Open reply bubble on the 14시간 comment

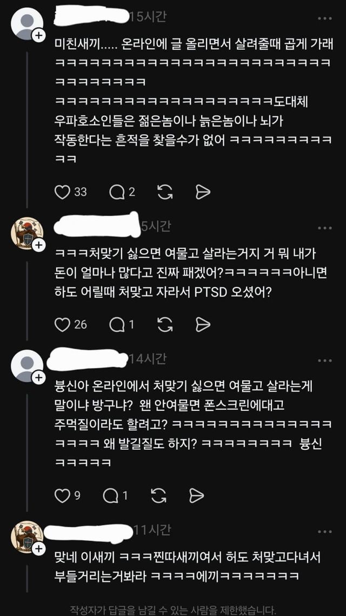111,496
